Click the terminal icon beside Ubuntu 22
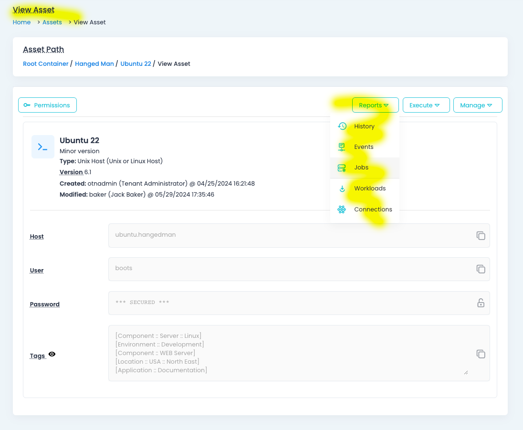 42,147
